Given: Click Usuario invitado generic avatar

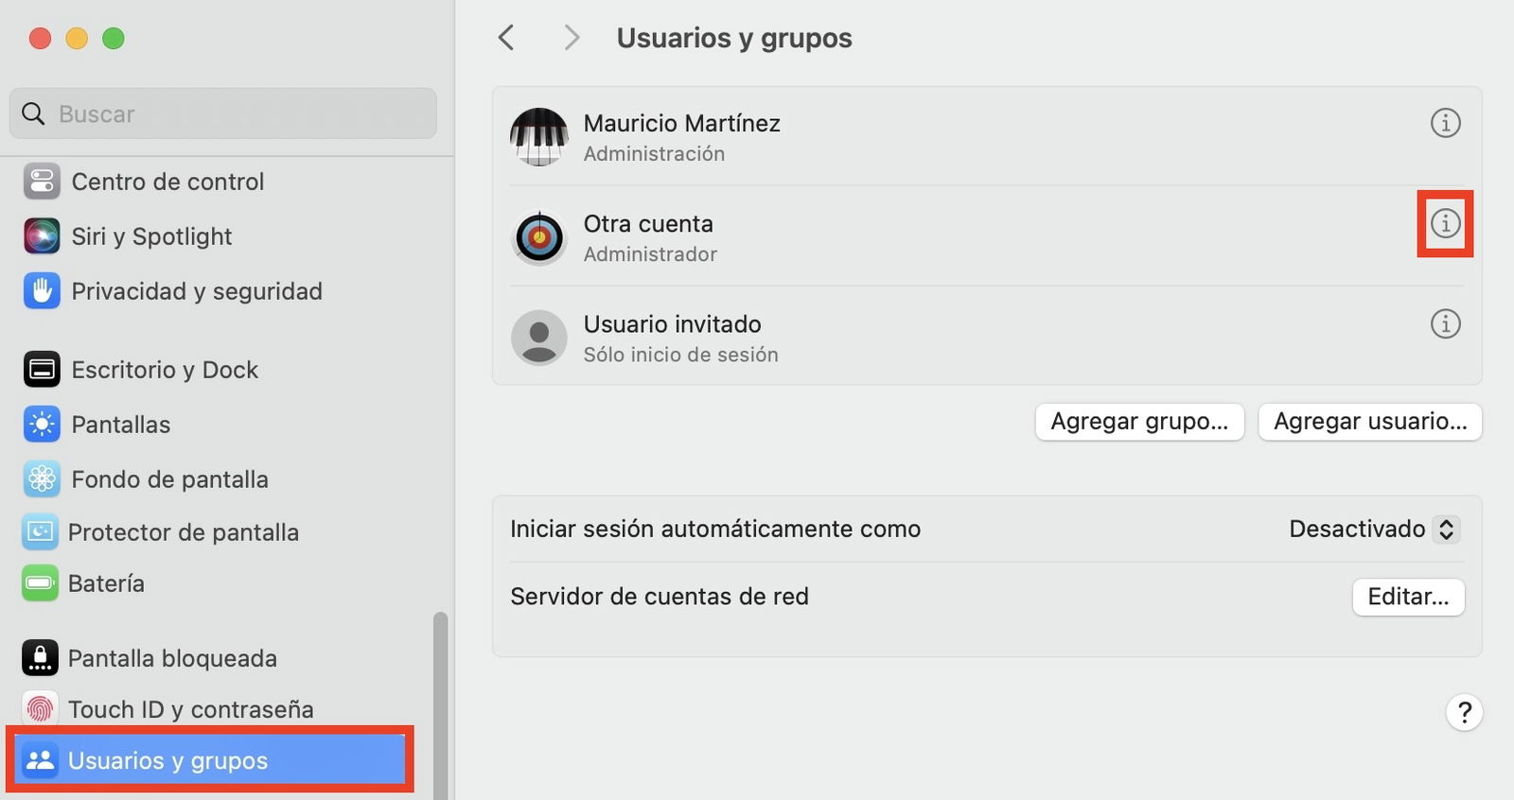Looking at the screenshot, I should (539, 338).
